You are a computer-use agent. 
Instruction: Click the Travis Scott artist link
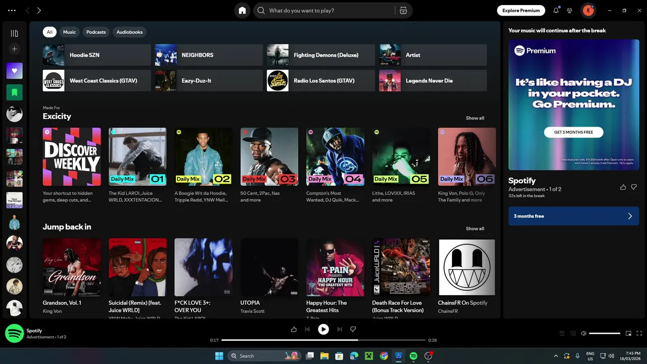[x=252, y=311]
